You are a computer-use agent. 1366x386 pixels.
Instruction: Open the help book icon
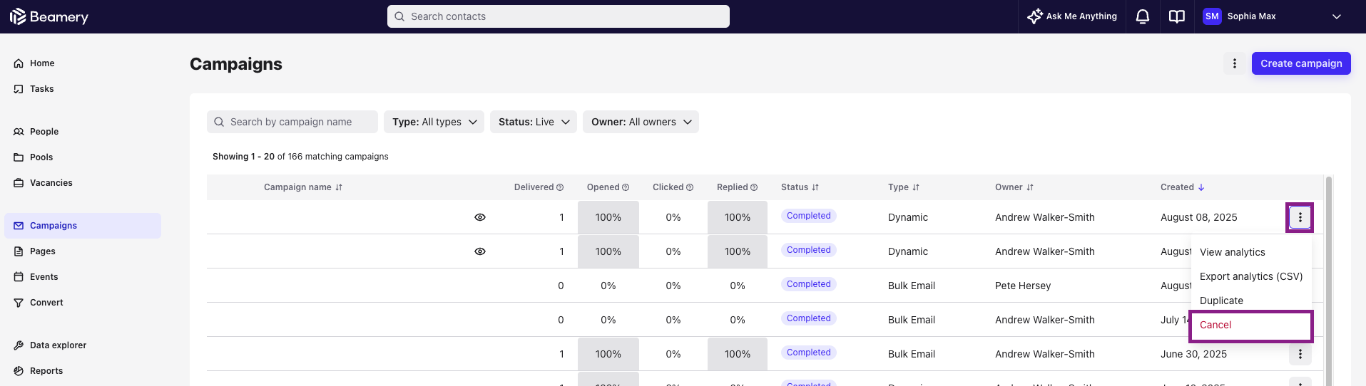tap(1177, 16)
